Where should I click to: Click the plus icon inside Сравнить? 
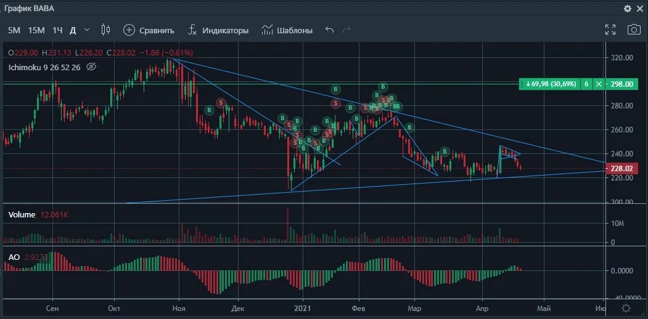point(129,30)
